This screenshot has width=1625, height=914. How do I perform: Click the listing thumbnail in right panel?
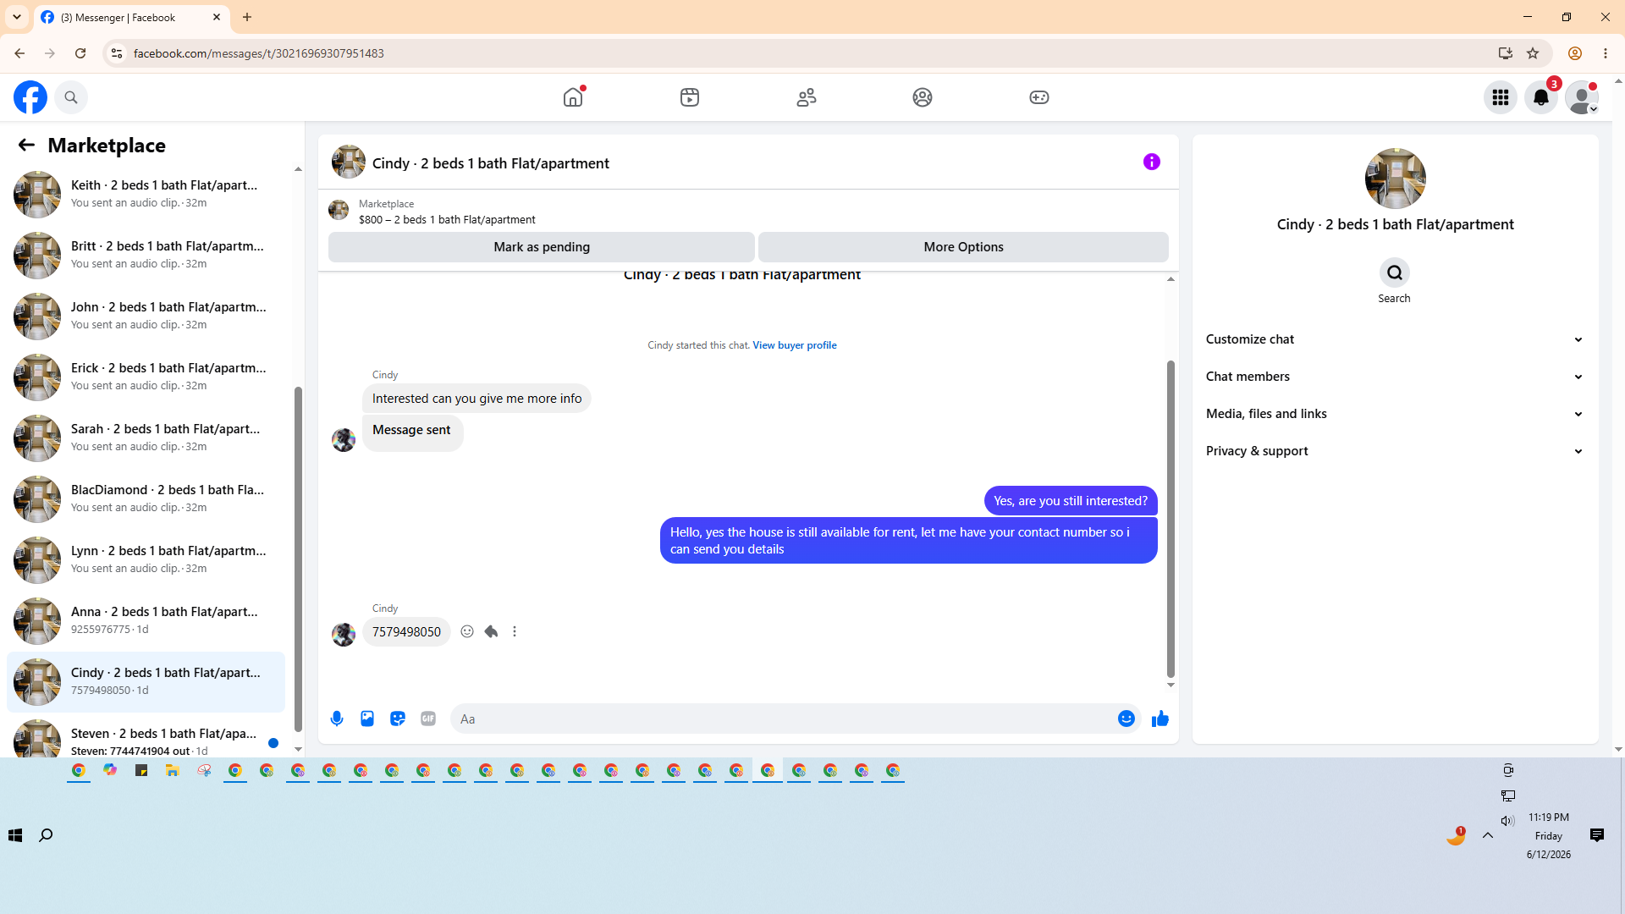pos(1395,179)
